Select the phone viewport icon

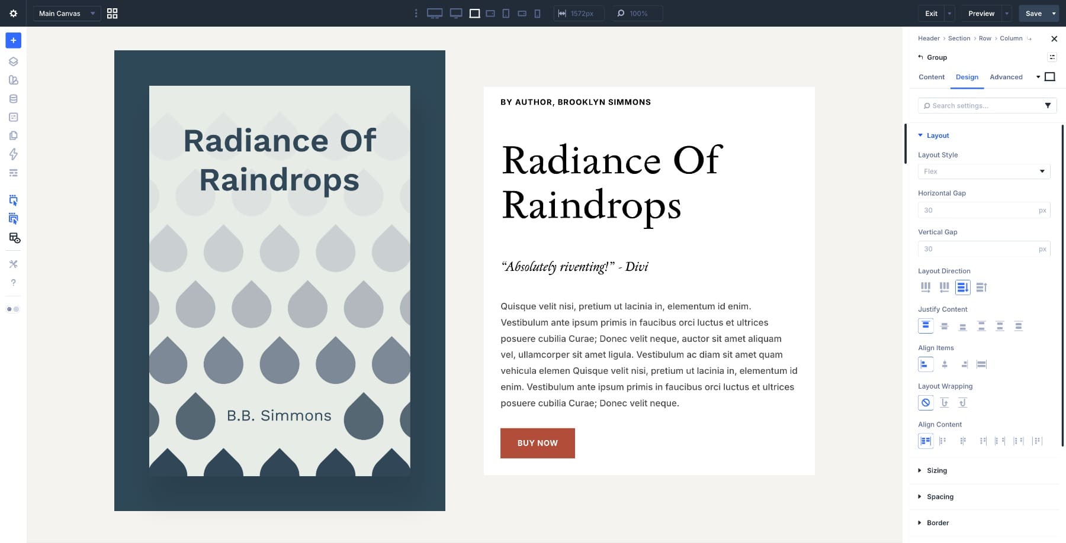pos(537,13)
